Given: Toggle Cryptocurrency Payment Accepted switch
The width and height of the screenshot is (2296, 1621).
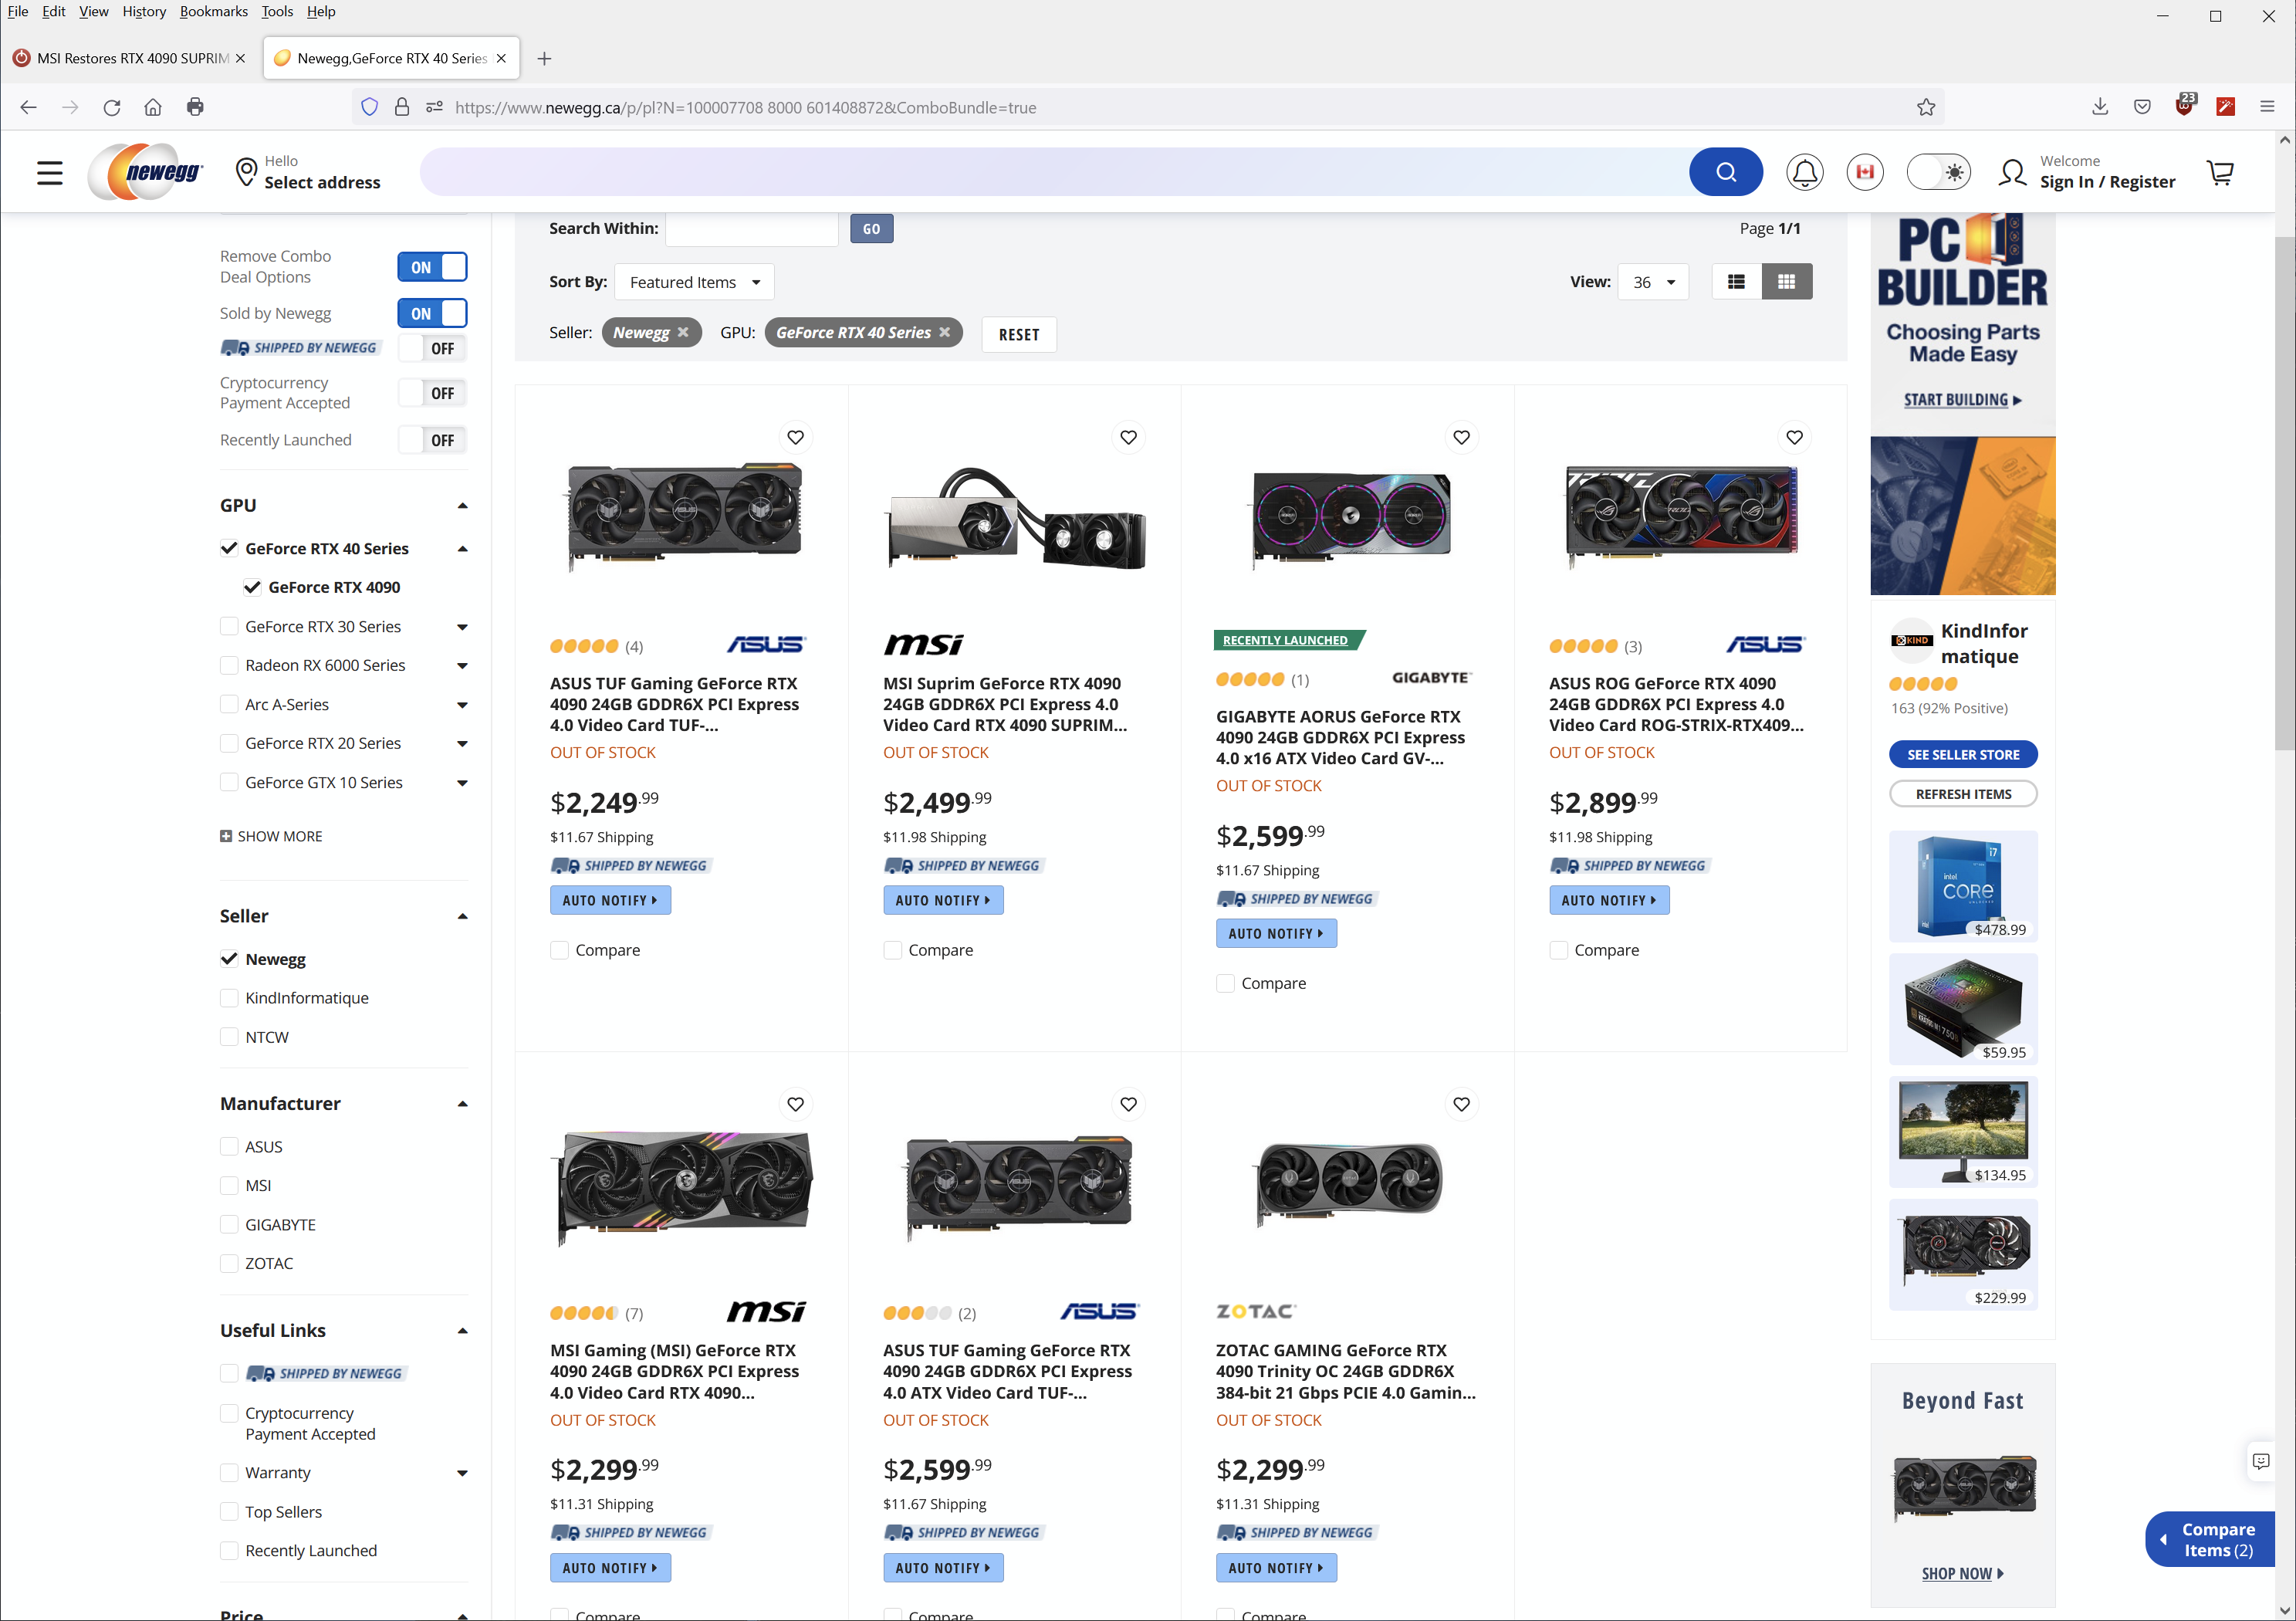Looking at the screenshot, I should pyautogui.click(x=432, y=393).
